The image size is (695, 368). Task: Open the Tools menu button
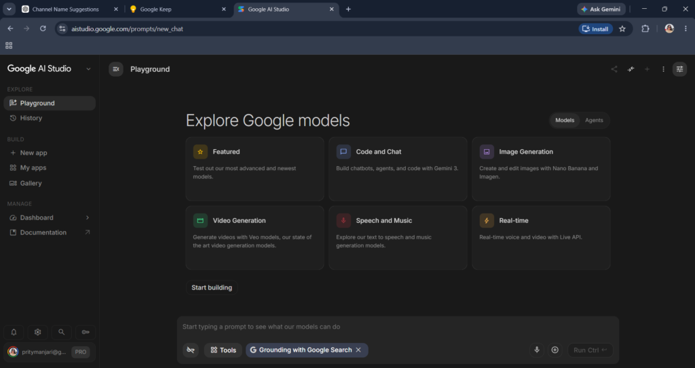[x=223, y=350]
